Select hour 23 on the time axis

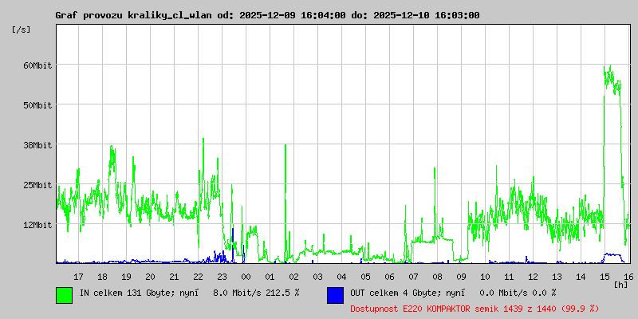(222, 276)
